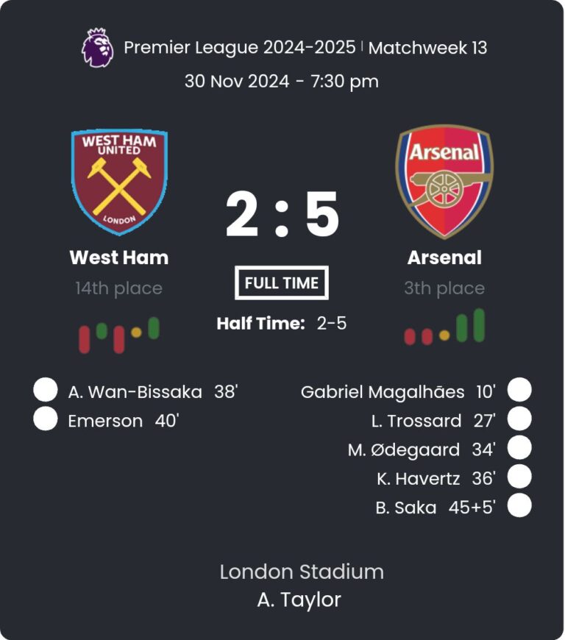Select the goal icon beside B. Saka

(519, 506)
